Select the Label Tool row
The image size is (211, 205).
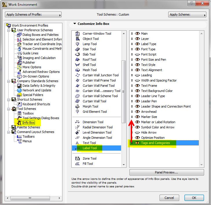97,148
